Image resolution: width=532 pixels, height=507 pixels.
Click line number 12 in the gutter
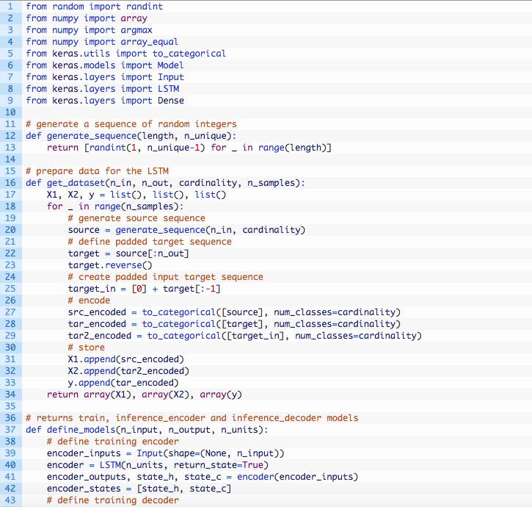tap(10, 136)
